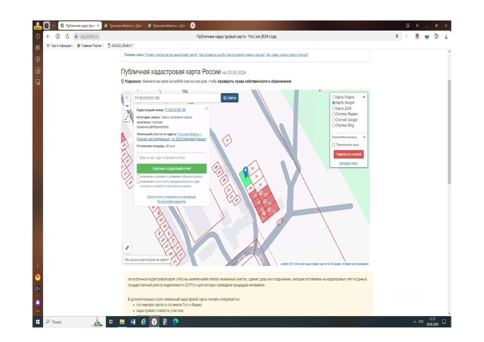The height and width of the screenshot is (342, 484).
Task: Open Кадастровые границы dropdown
Action: (x=349, y=137)
